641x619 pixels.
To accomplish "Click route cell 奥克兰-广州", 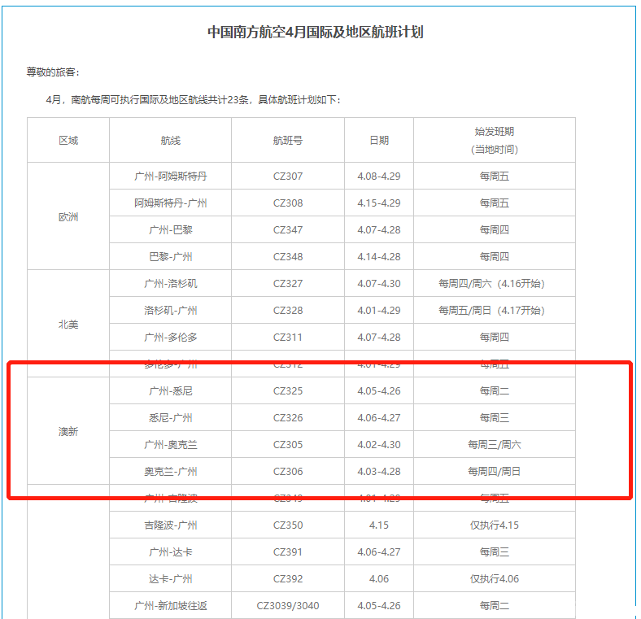I will (171, 472).
